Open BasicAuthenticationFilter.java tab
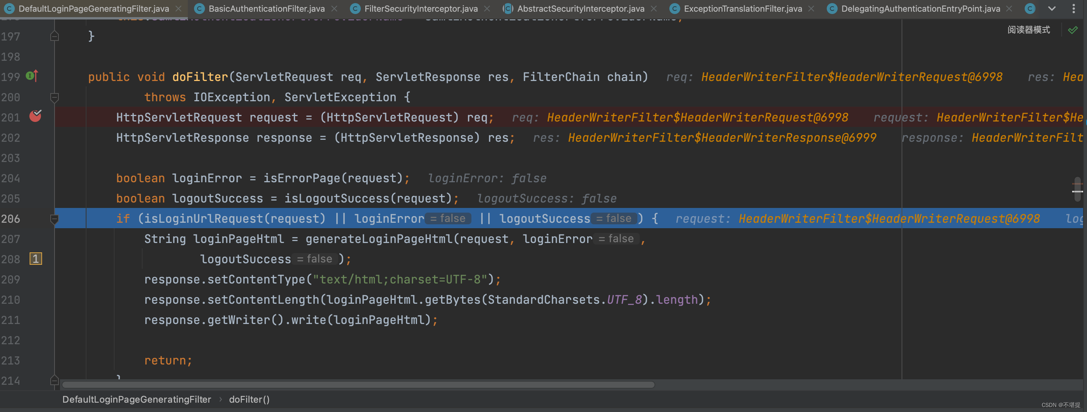Image resolution: width=1087 pixels, height=412 pixels. point(267,9)
